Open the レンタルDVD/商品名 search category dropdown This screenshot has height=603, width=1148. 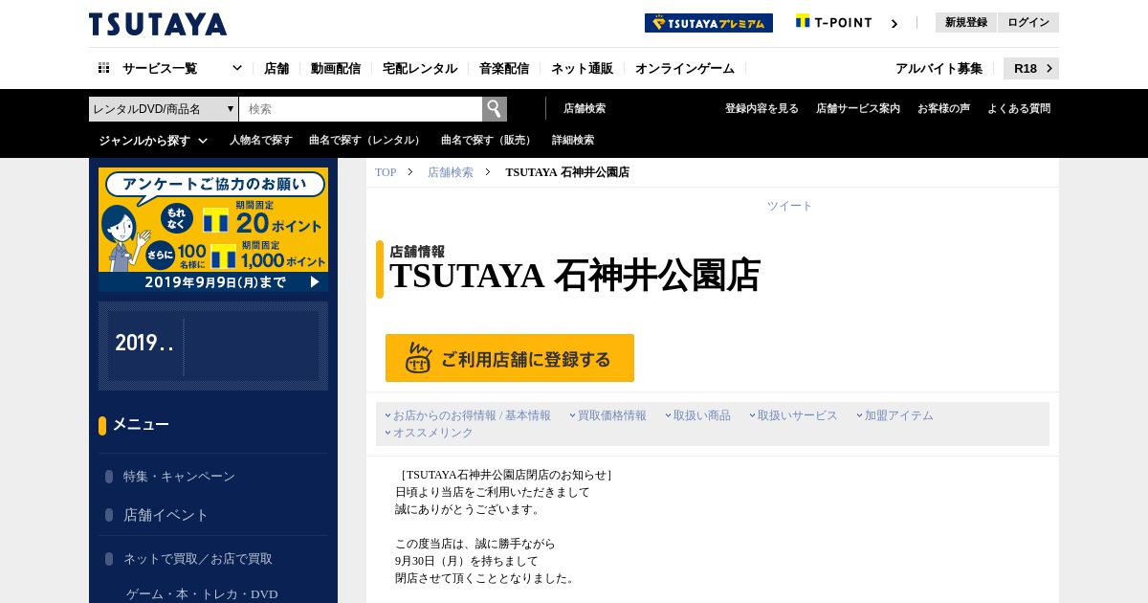164,109
